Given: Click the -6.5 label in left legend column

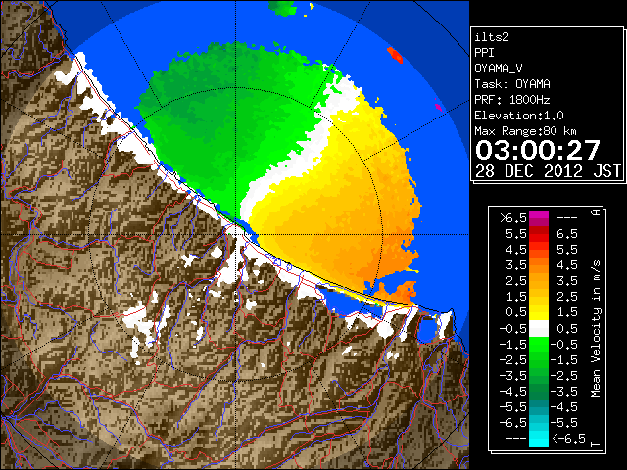Looking at the screenshot, I should (513, 422).
